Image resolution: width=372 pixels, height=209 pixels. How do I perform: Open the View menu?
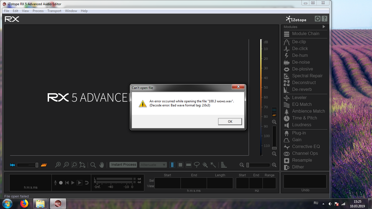pyautogui.click(x=25, y=11)
